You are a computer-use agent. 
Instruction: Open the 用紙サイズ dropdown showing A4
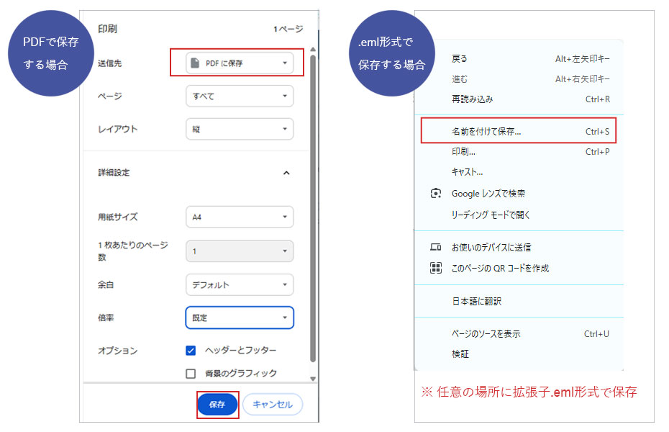tap(240, 217)
